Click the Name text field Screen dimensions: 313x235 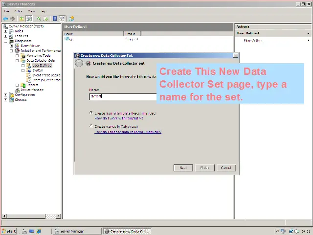122,96
